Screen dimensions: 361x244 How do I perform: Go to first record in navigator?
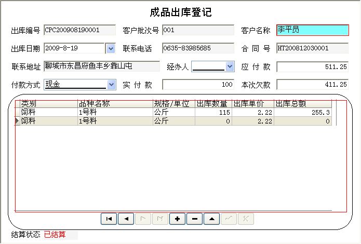click(x=109, y=219)
